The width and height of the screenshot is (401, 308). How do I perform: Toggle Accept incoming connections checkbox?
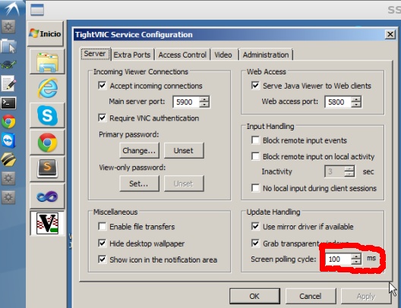(x=103, y=85)
